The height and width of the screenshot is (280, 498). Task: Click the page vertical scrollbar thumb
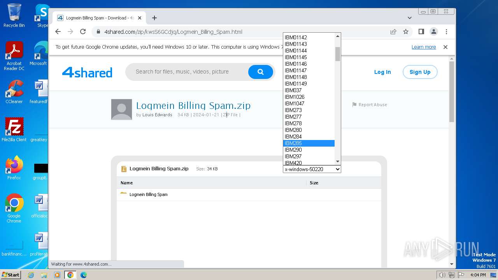[x=452, y=92]
